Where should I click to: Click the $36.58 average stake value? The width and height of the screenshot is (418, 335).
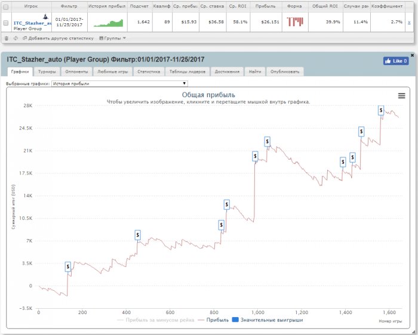coord(216,22)
